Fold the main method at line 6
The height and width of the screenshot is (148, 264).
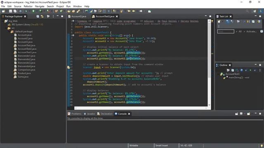[x=73, y=35]
